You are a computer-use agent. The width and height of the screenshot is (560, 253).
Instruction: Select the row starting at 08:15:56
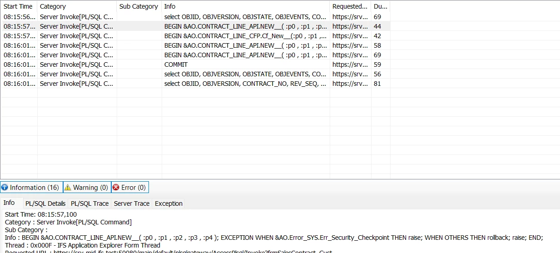pyautogui.click(x=195, y=17)
